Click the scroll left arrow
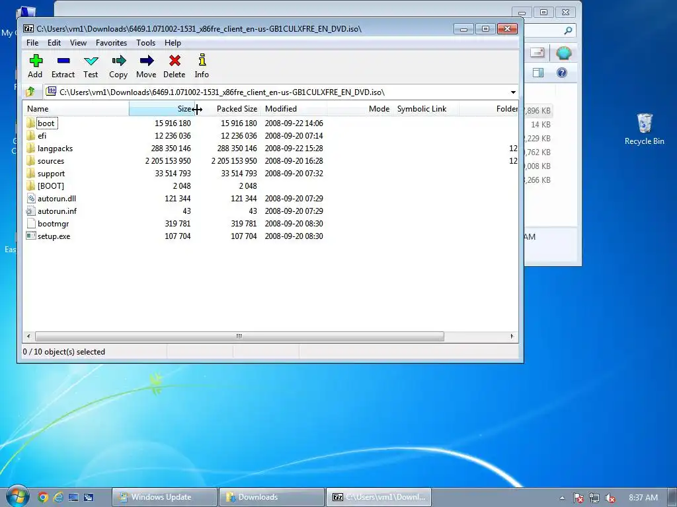This screenshot has width=677, height=507. click(28, 336)
